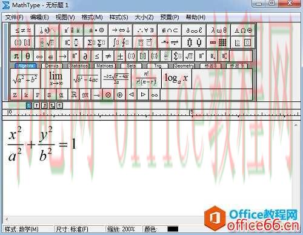Insert the partial derivative symbol
303x235 pixels.
click(x=85, y=56)
